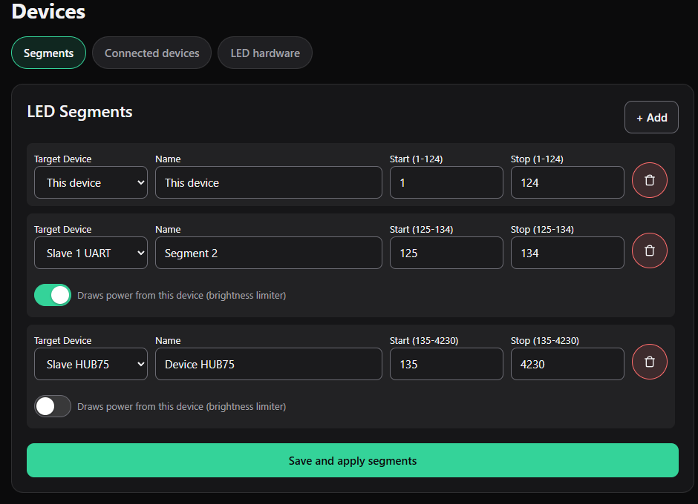Screen dimensions: 698x504
Task: Open Target Device dropdown showing Slave 1 UART
Action: pos(91,253)
